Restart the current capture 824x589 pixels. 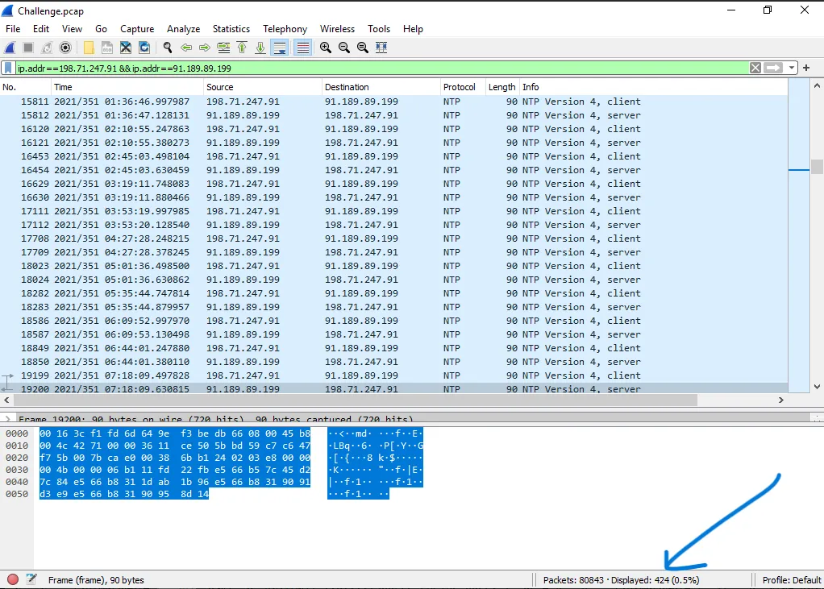[x=47, y=48]
